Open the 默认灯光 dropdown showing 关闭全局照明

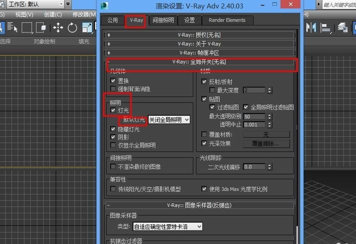169,119
